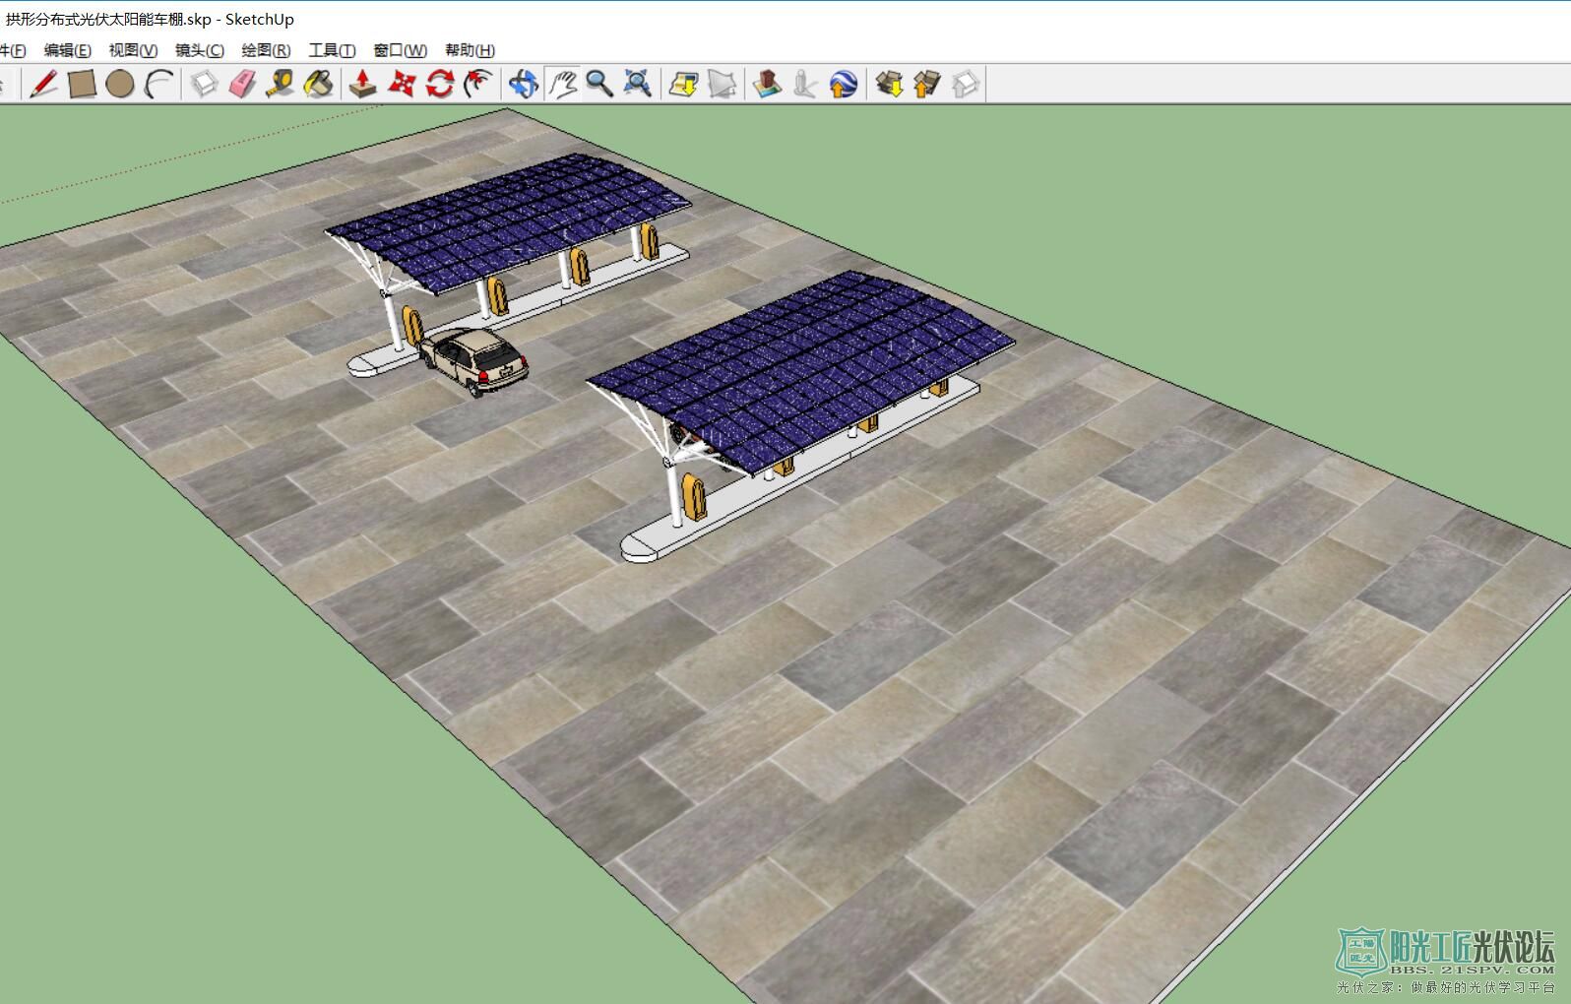This screenshot has height=1004, width=1571.
Task: Click the Share Model upload icon
Action: [x=927, y=84]
